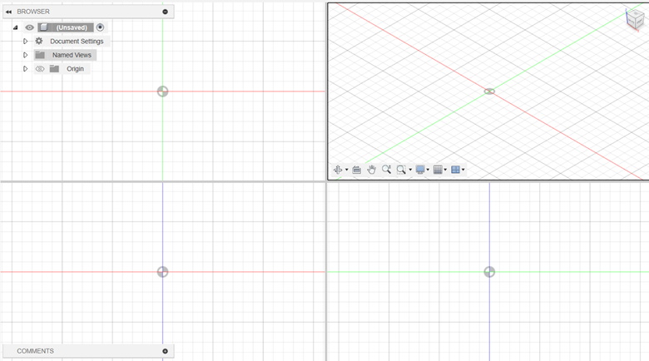This screenshot has height=361, width=649.
Task: Click the (Unsaved) component cube icon
Action: pos(44,27)
